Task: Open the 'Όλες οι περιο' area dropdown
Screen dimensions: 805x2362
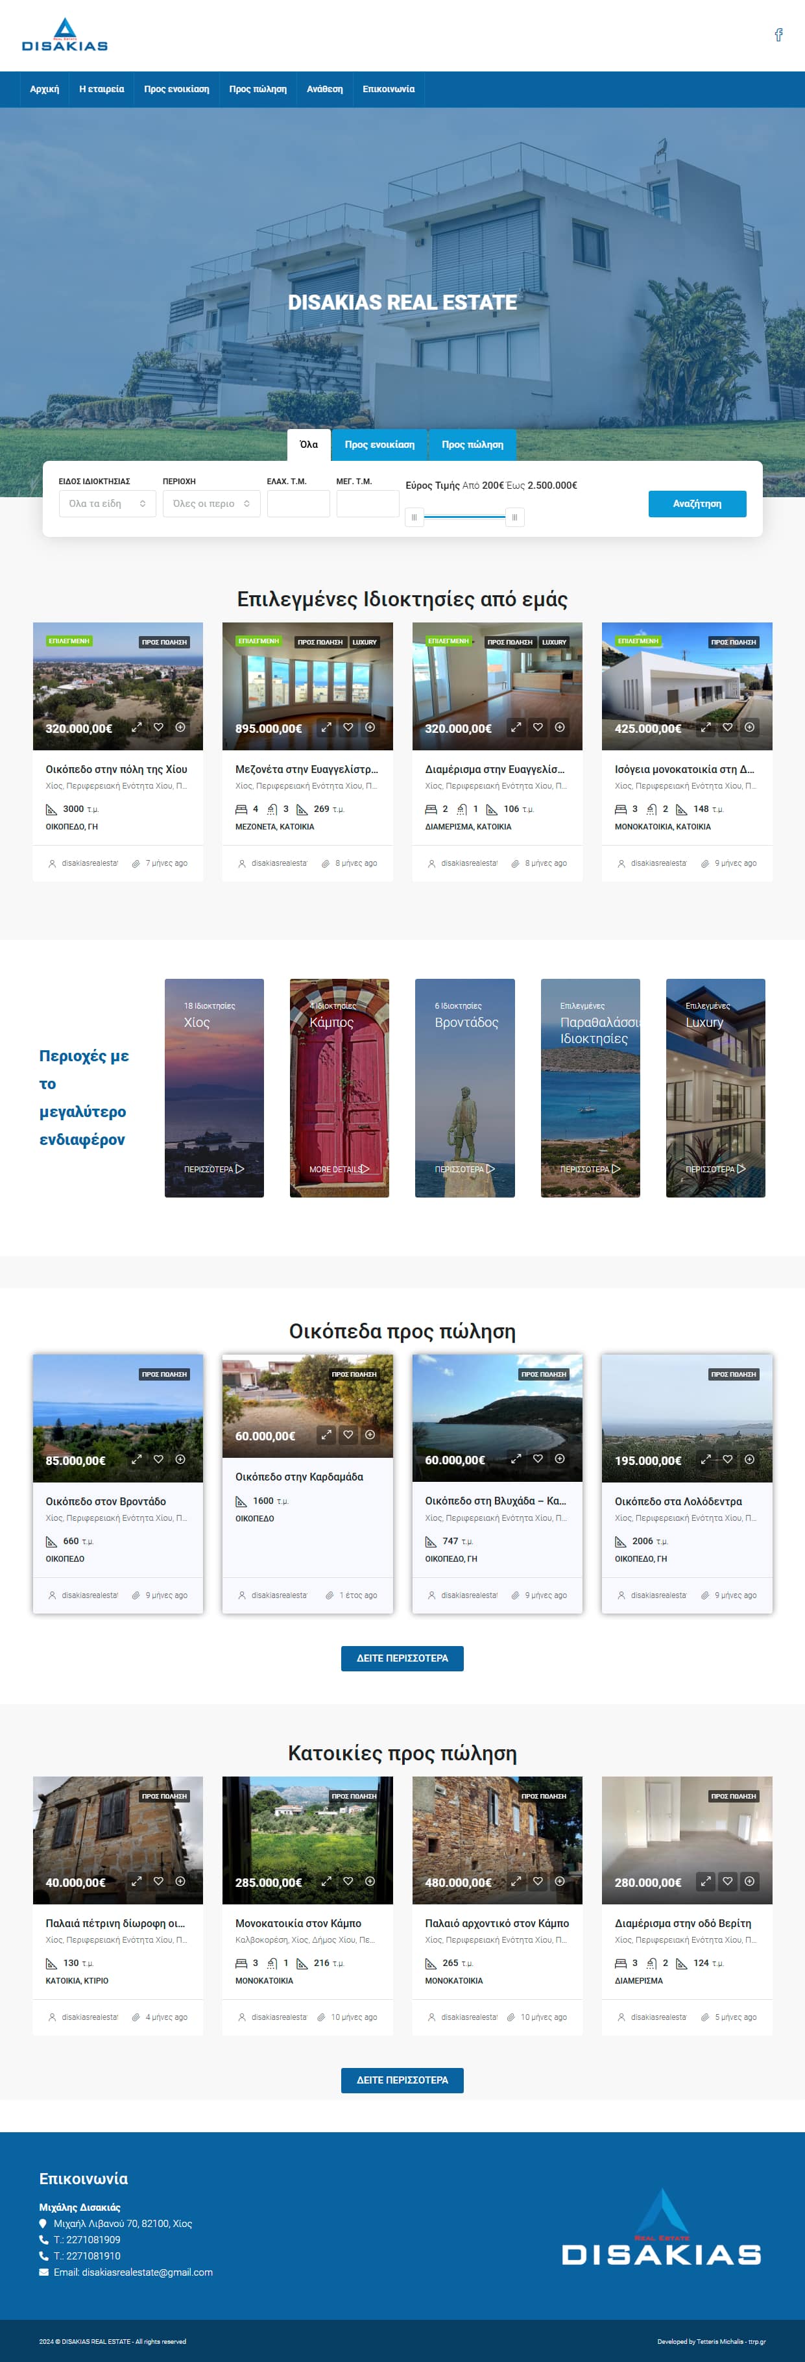Action: coord(211,504)
